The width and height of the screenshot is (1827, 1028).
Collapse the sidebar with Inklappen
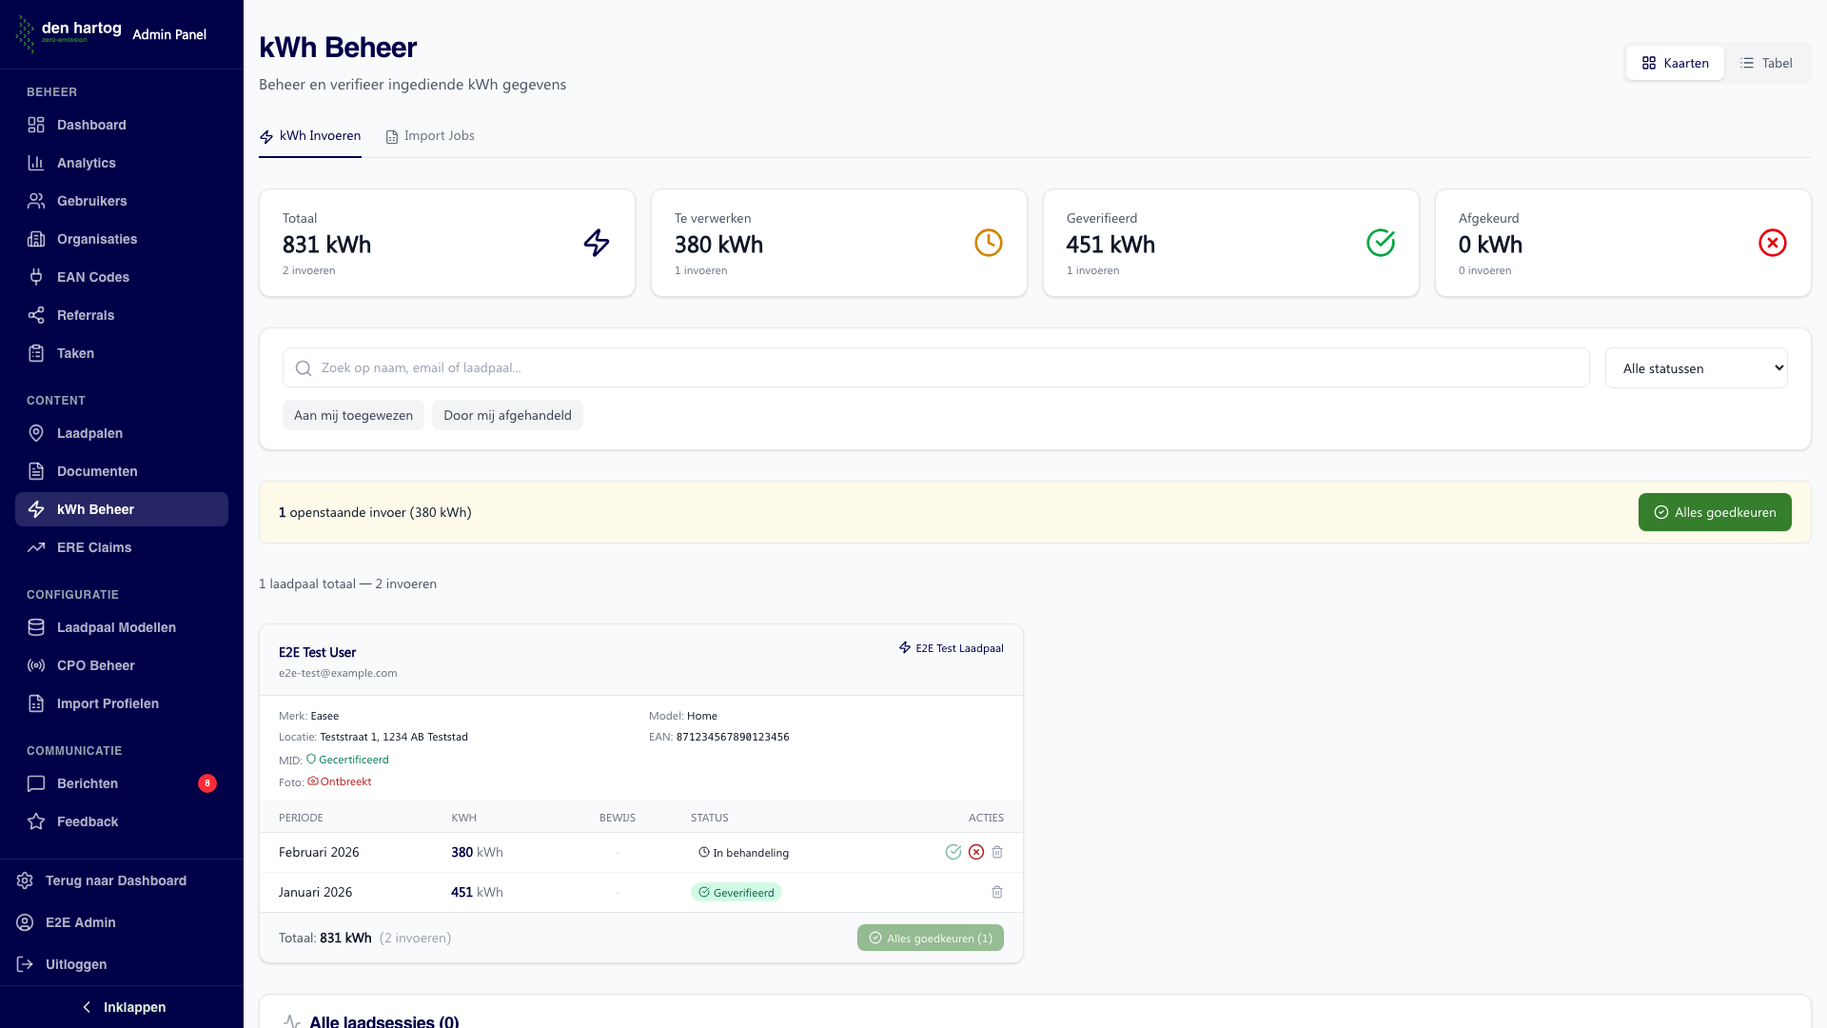122,1007
